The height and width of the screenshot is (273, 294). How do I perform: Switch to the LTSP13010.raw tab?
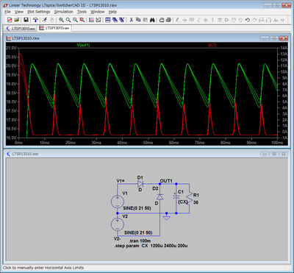click(54, 28)
